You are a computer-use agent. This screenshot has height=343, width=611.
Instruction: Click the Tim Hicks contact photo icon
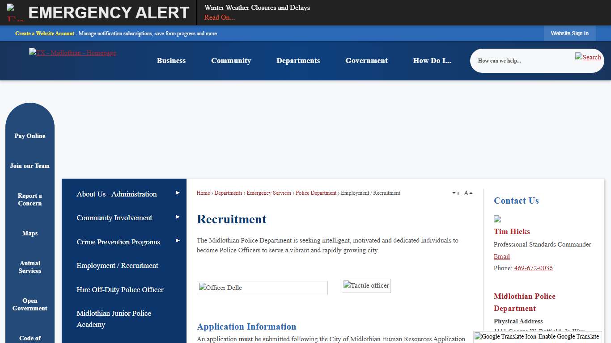(497, 219)
